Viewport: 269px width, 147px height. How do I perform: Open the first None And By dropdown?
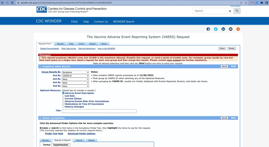pyautogui.click(x=75, y=79)
